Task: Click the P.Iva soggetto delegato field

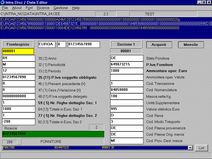Action: (19, 96)
